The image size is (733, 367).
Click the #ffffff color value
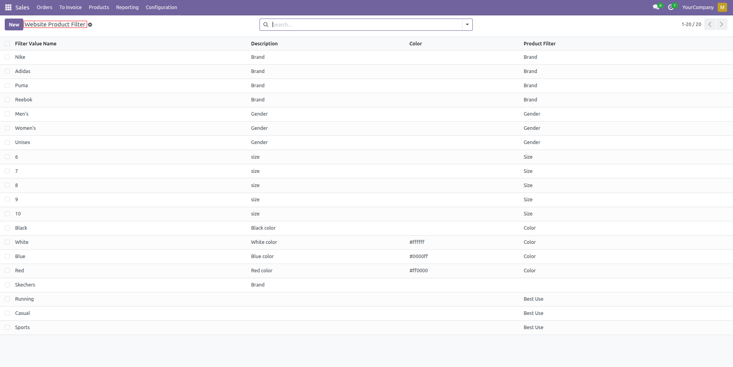(x=417, y=242)
